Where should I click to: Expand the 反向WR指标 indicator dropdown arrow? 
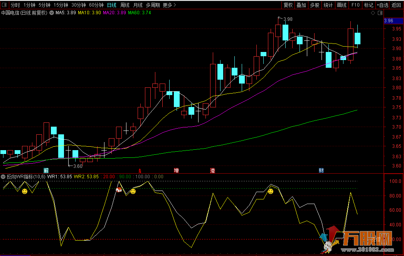[3, 177]
